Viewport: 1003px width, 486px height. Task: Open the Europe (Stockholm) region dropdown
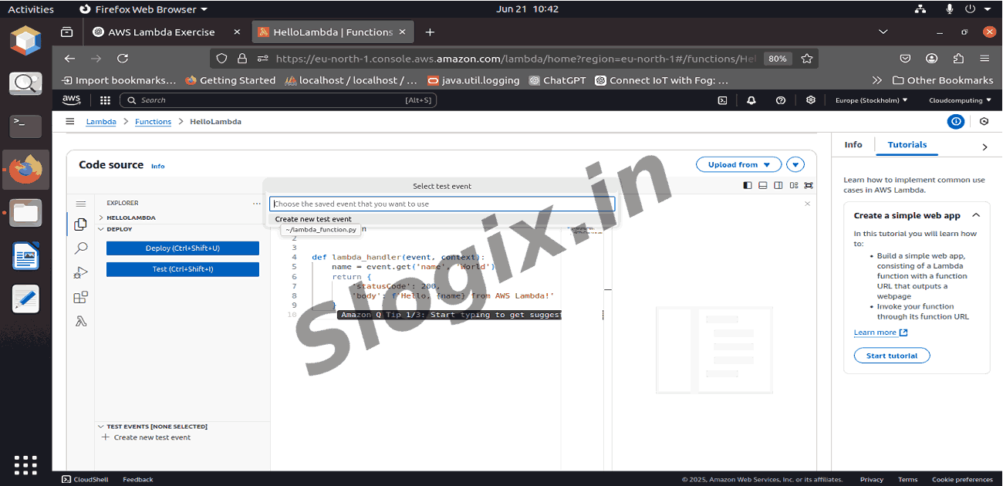coord(871,100)
